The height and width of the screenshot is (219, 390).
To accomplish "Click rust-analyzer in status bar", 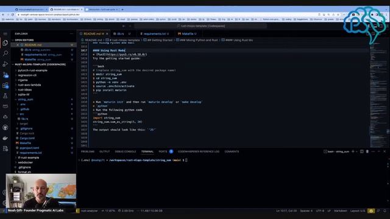I will (90, 211).
